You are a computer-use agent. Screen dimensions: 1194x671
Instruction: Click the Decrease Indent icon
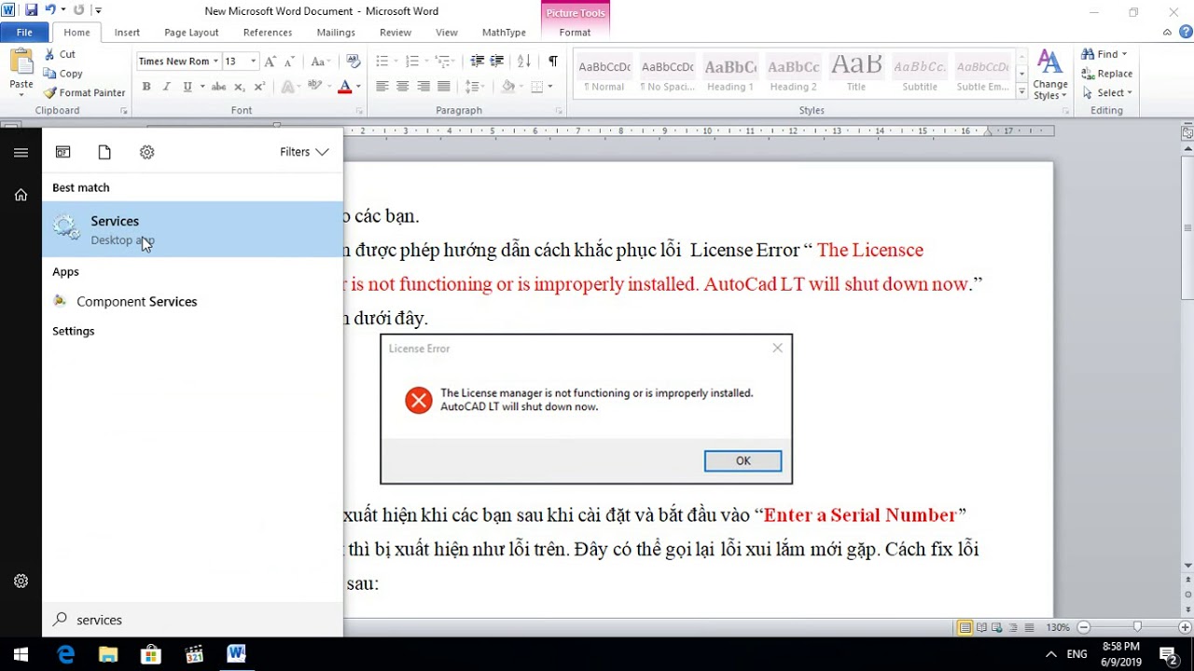tap(477, 62)
